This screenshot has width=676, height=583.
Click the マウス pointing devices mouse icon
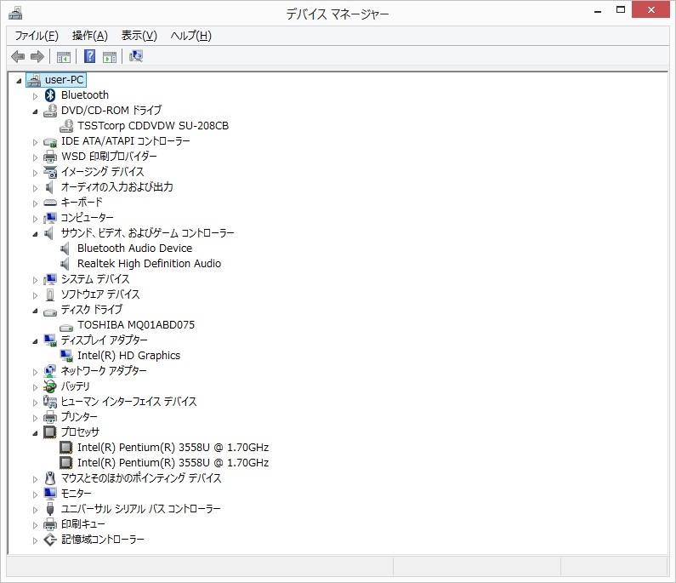pyautogui.click(x=50, y=478)
